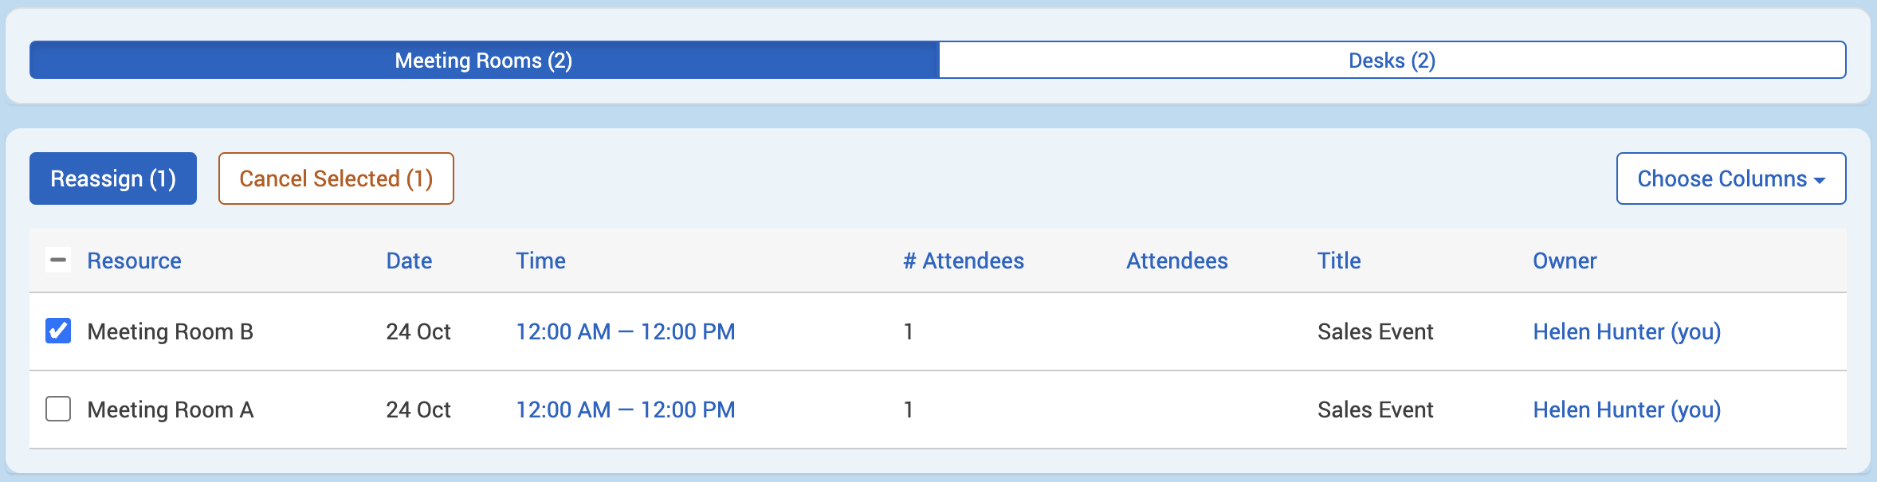Viewport: 1877px width, 482px height.
Task: Toggle the select-all header checkbox
Action: tap(58, 261)
